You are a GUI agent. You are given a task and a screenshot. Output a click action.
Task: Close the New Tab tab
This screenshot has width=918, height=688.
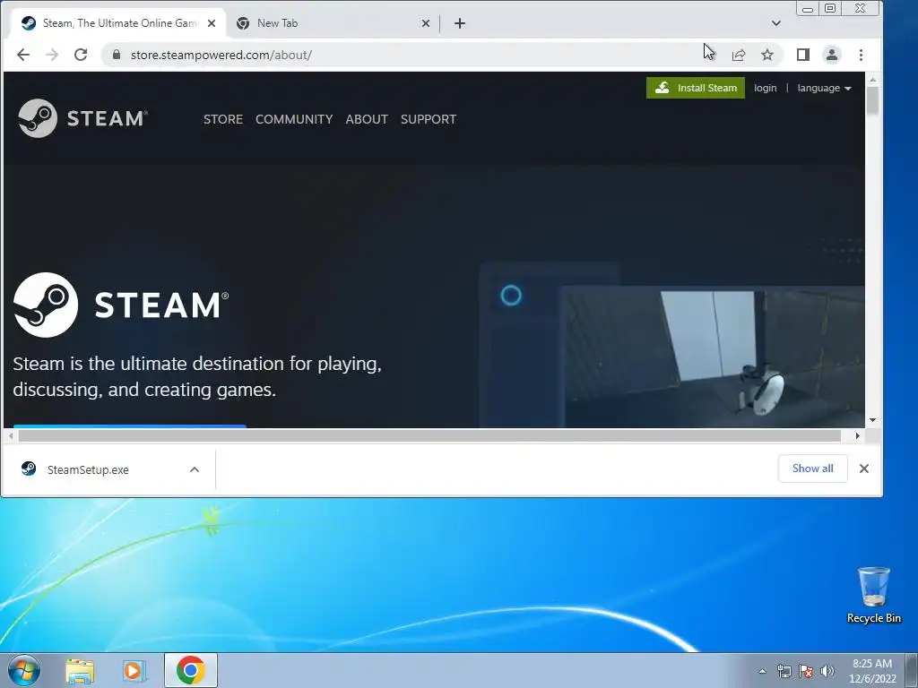[x=426, y=23]
